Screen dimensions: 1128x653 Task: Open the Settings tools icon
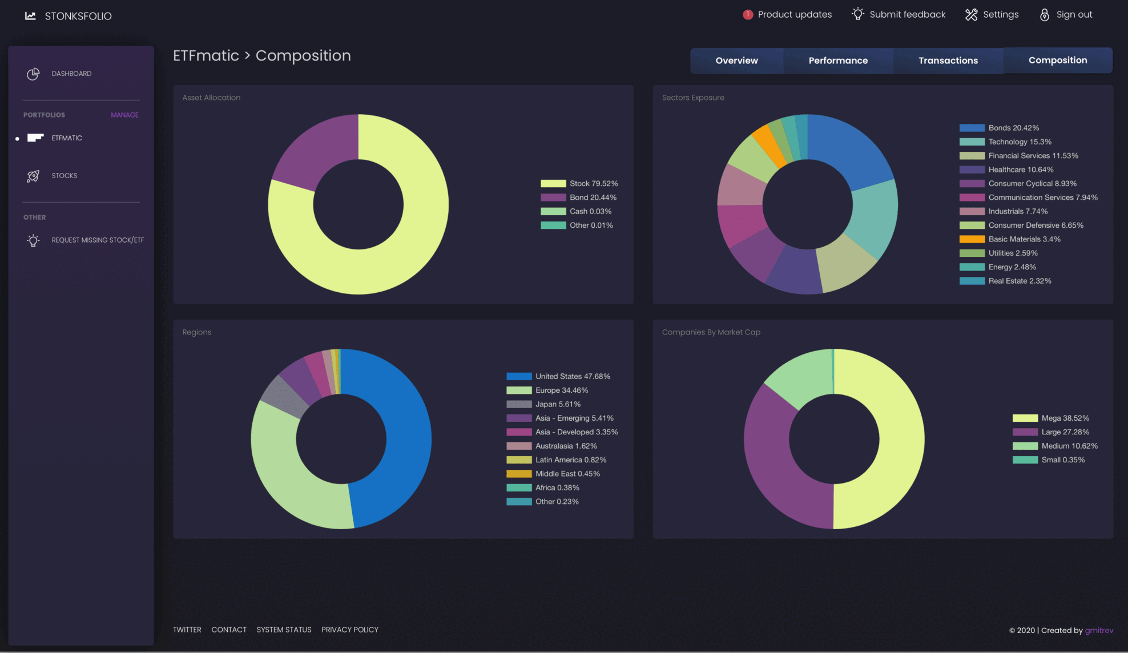coord(971,15)
